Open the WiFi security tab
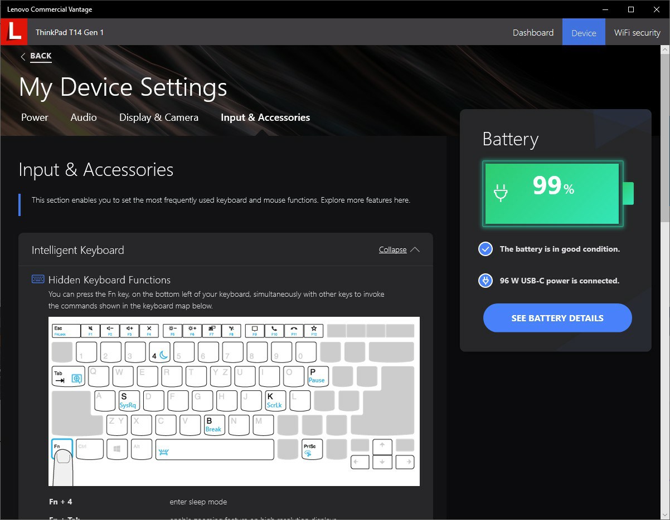 point(637,32)
